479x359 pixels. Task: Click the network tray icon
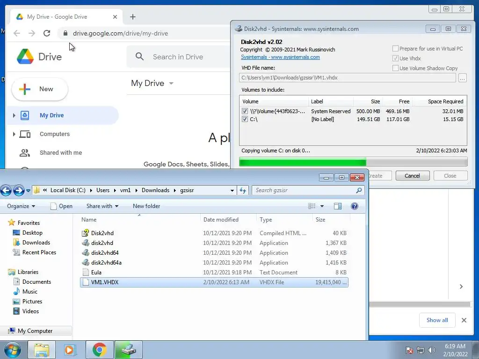point(421,350)
